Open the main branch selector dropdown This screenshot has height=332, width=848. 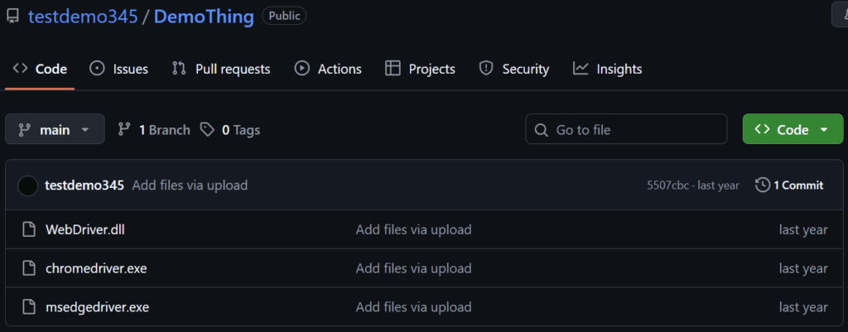tap(55, 130)
